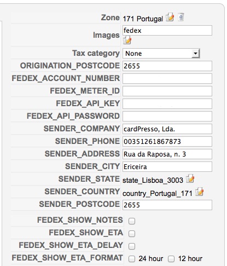Click the ORIGINATION_POSTCODE field
Image resolution: width=227 pixels, height=266 pixels.
(x=167, y=66)
